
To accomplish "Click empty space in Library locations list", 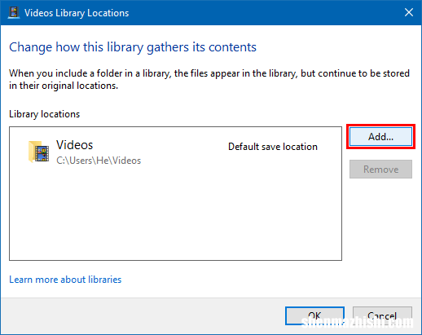I will (x=175, y=214).
